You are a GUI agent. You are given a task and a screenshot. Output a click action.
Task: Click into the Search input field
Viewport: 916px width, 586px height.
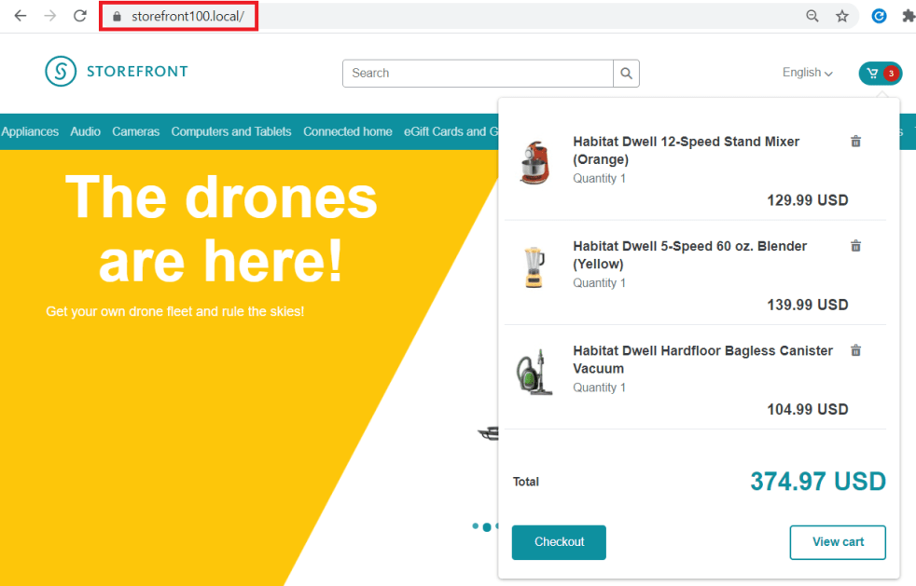[478, 74]
